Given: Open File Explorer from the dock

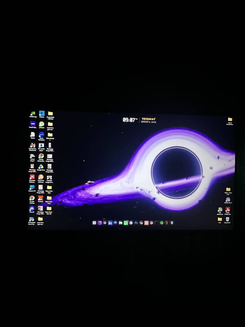Looking at the screenshot, I should tap(121, 223).
